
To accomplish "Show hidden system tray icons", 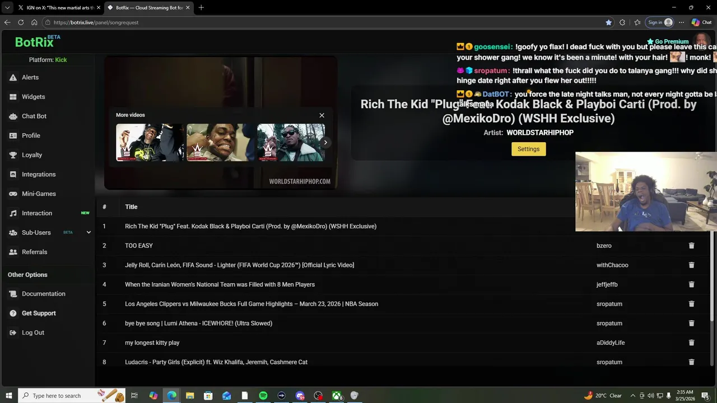I will click(633, 396).
